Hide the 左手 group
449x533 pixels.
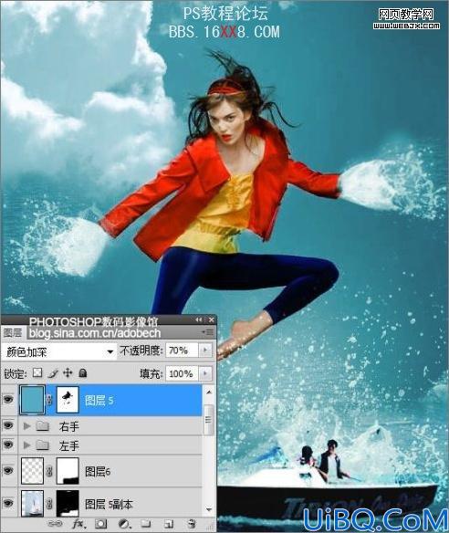tap(8, 444)
